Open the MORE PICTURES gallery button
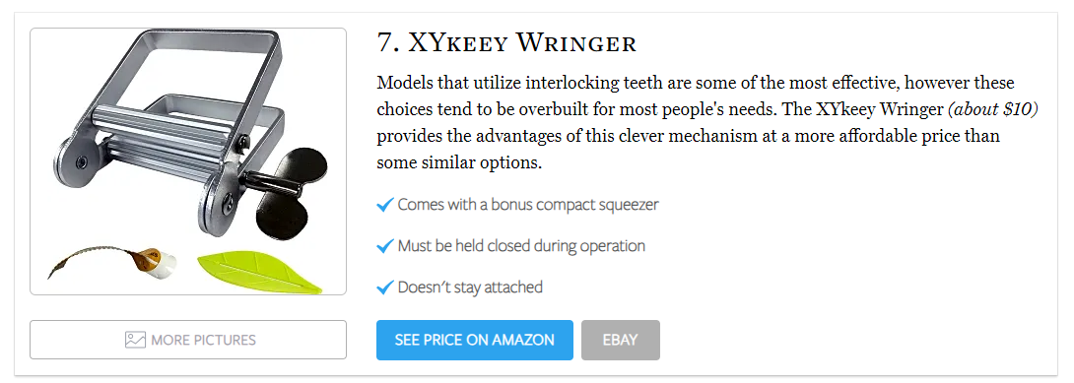1074x383 pixels. [188, 340]
